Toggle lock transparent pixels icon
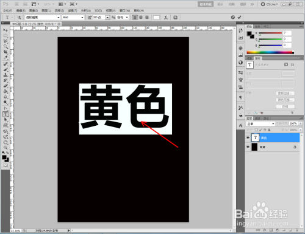Image resolution: width=305 pixels, height=234 pixels. (256, 130)
